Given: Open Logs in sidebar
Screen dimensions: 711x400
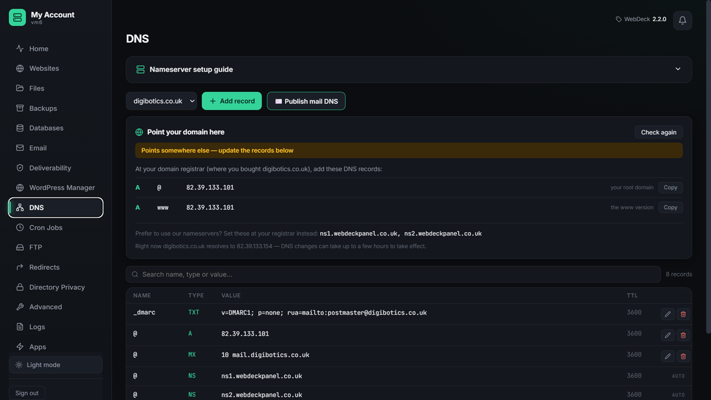Looking at the screenshot, I should click(56, 327).
